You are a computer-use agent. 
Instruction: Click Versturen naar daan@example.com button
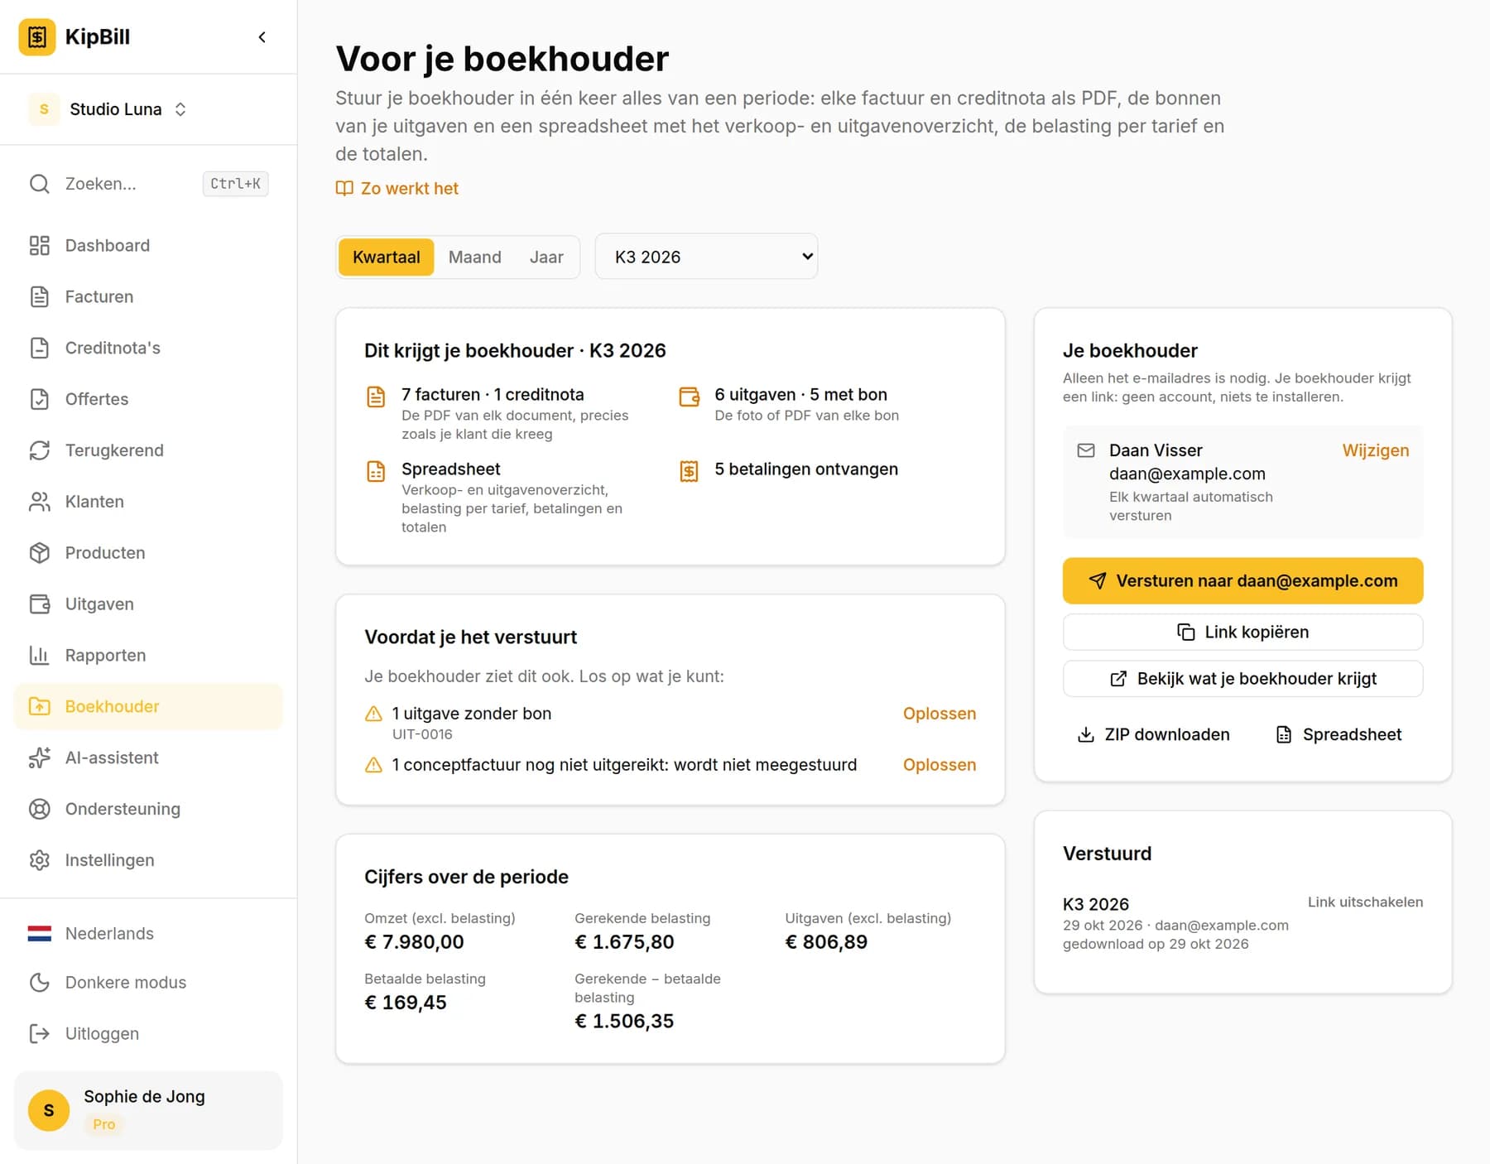pyautogui.click(x=1242, y=581)
